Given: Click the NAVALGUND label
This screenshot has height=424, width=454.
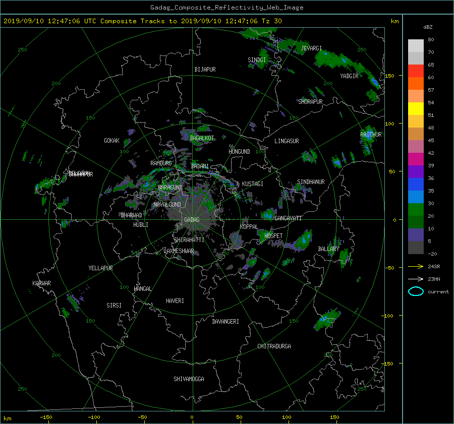Looking at the screenshot, I should tap(167, 205).
